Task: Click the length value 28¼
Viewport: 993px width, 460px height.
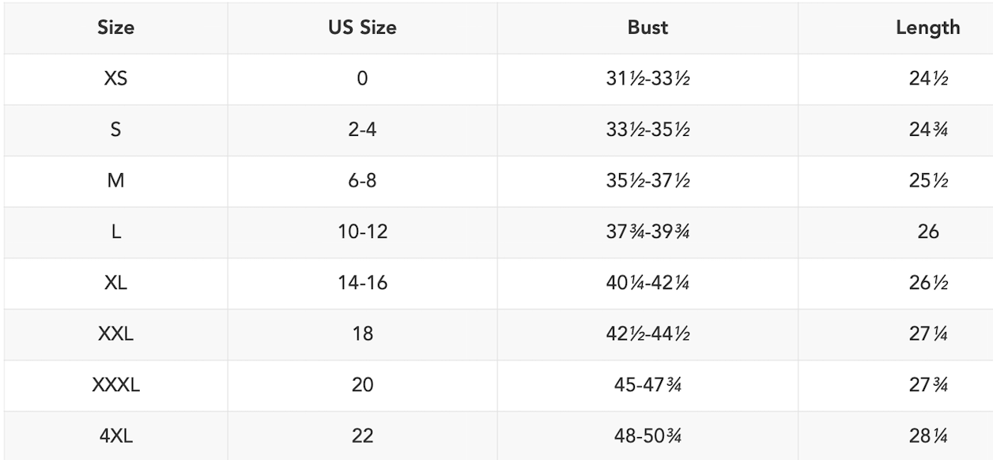Action: (x=928, y=435)
